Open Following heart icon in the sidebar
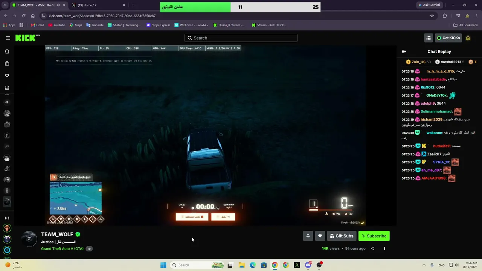This screenshot has height=271, width=482. click(x=7, y=76)
